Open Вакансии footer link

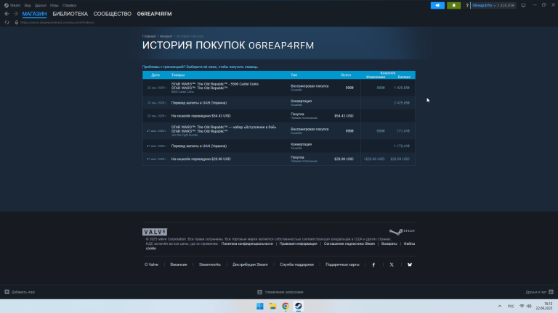[178, 264]
